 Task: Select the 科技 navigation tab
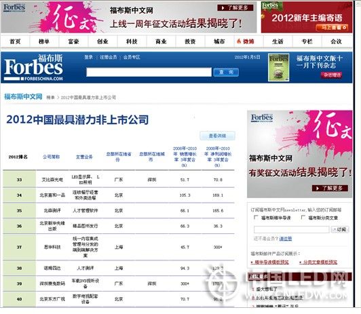[x=132, y=41]
